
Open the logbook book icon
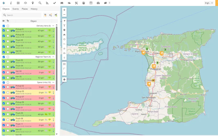(62, 3)
